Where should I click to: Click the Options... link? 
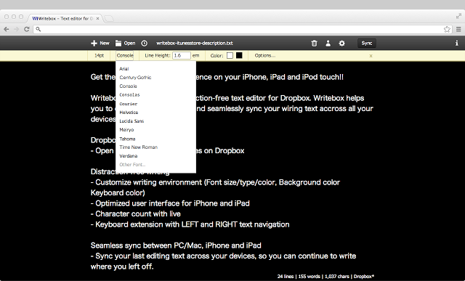[264, 55]
